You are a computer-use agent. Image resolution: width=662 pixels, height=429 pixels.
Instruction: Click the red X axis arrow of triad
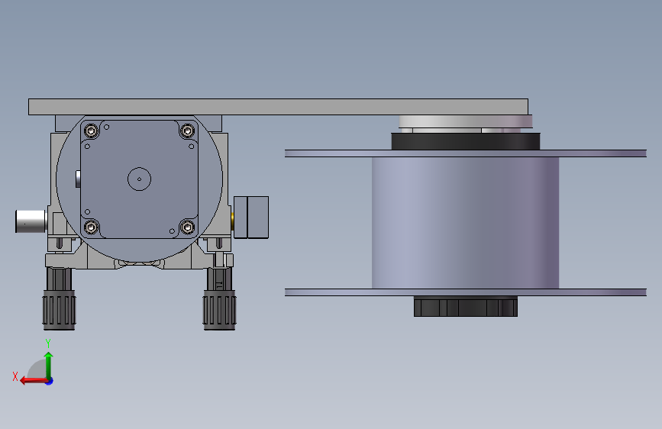tap(33, 381)
